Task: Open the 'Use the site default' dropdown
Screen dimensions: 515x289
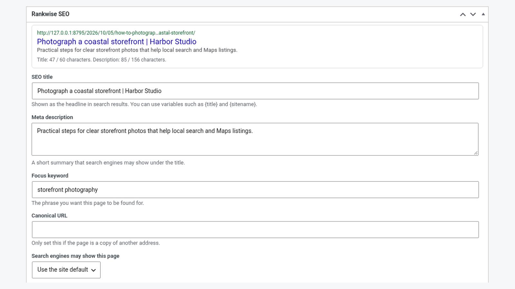Action: point(66,270)
